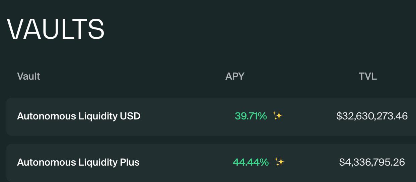Click the 44.44% APY value
416x182 pixels.
click(x=251, y=162)
